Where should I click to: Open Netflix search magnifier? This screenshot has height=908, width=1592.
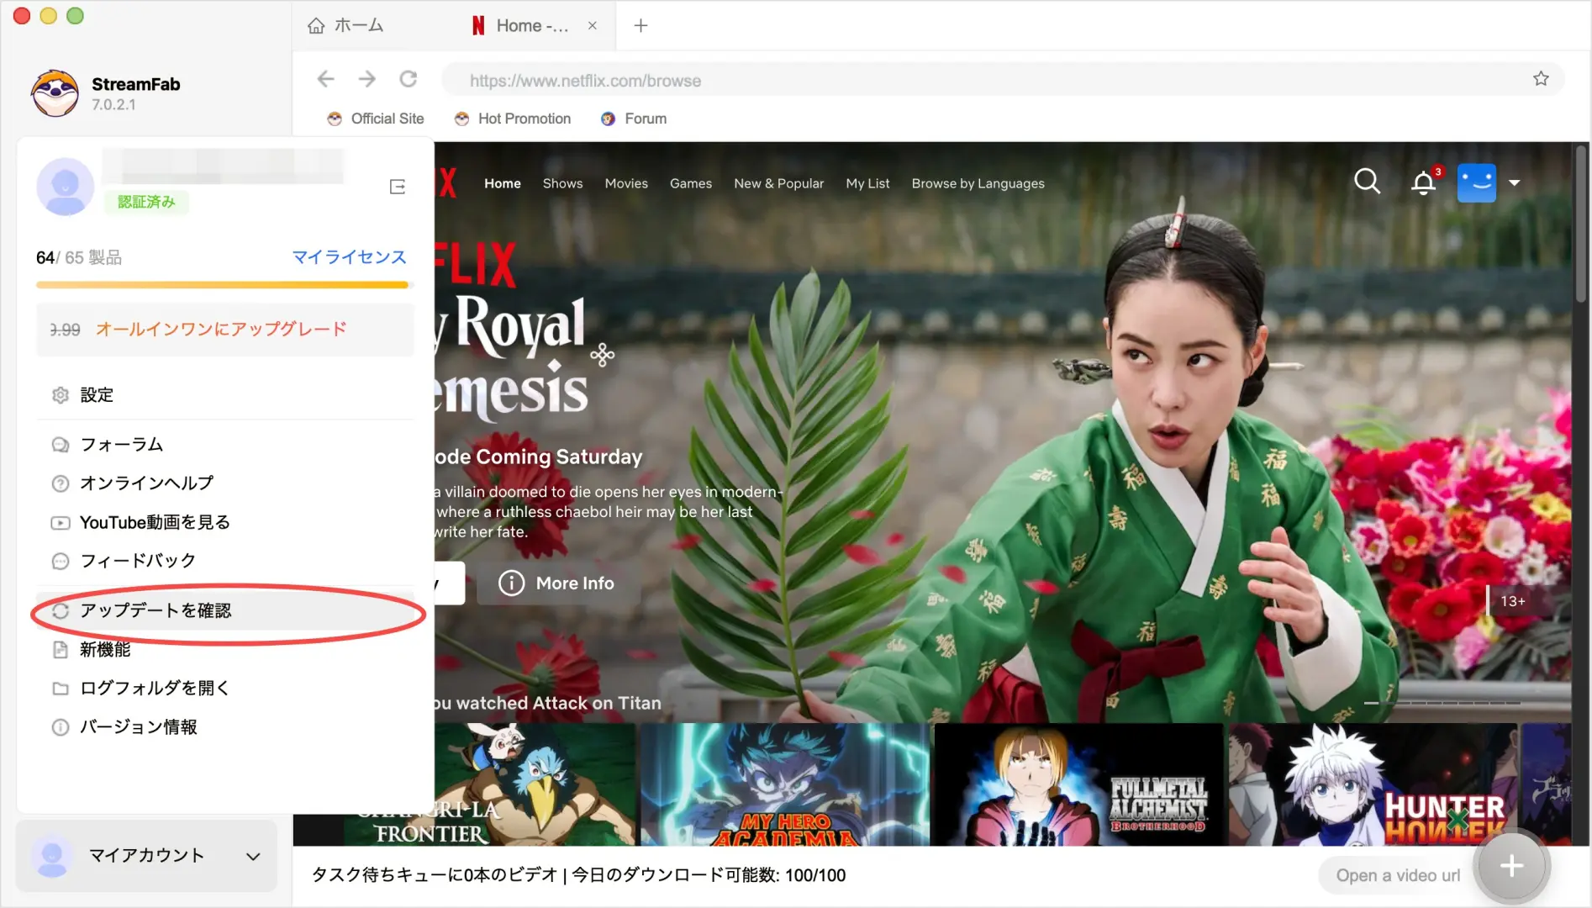(x=1368, y=182)
